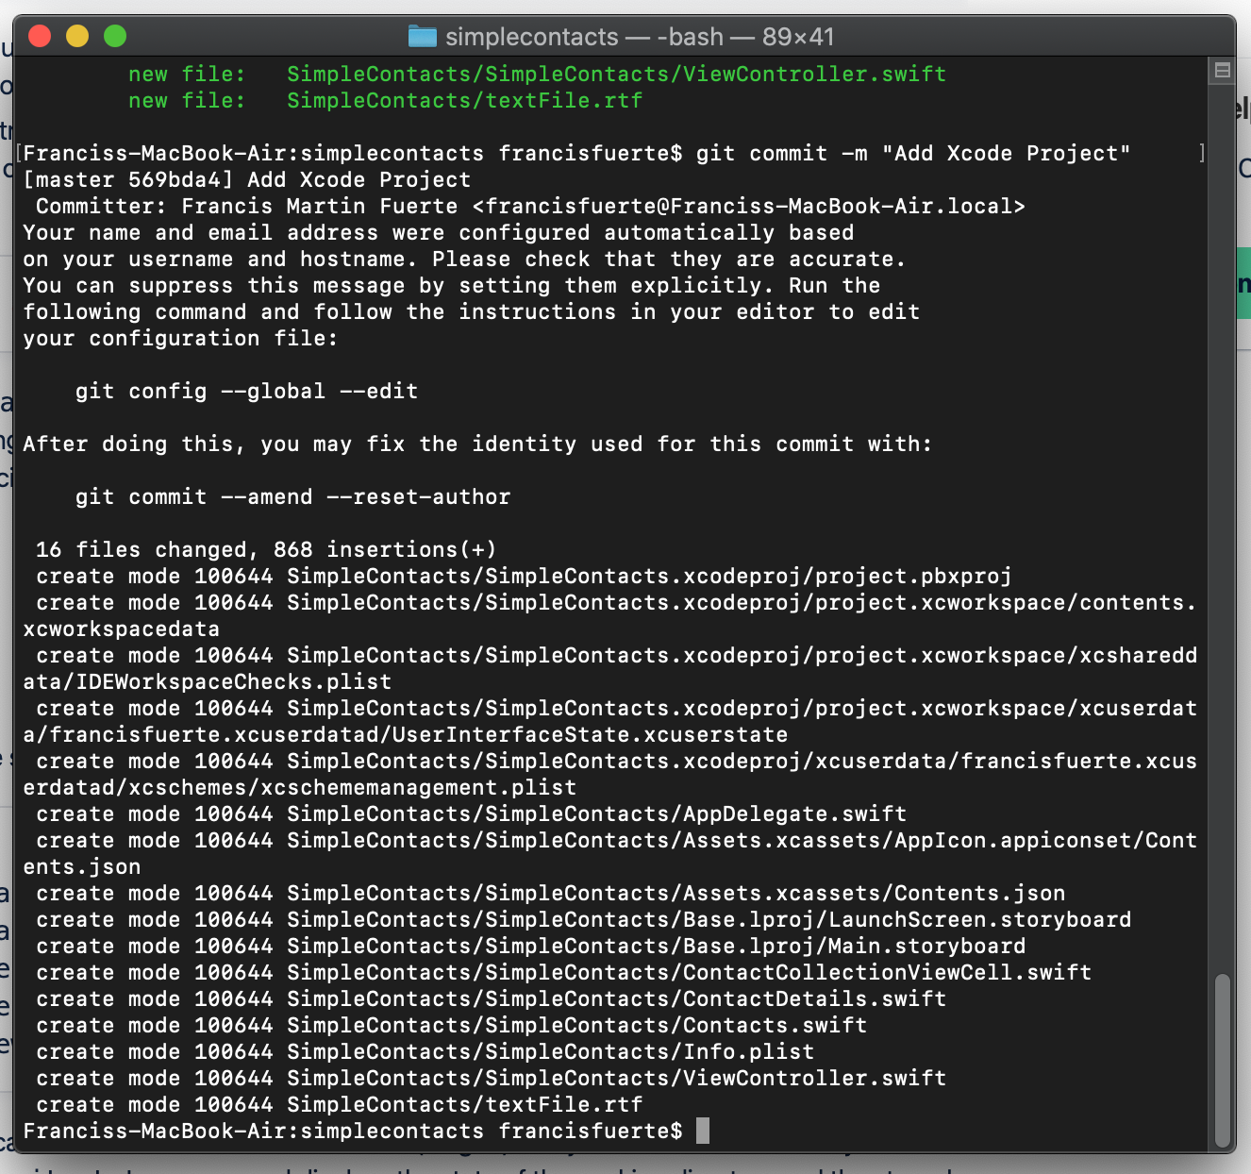Image resolution: width=1251 pixels, height=1174 pixels.
Task: Click the "[master 569bda4] Add Xcode Project" line
Action: tap(247, 179)
